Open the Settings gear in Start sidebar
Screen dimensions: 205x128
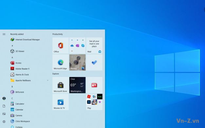coord(4,121)
